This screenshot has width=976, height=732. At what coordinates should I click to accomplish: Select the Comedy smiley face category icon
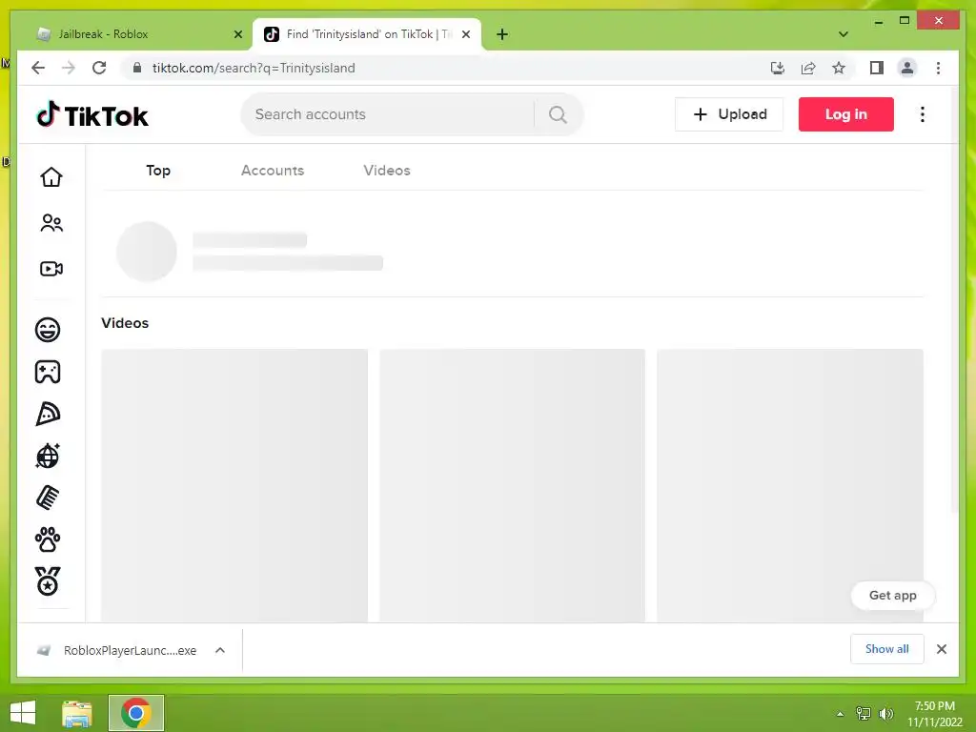(x=48, y=330)
